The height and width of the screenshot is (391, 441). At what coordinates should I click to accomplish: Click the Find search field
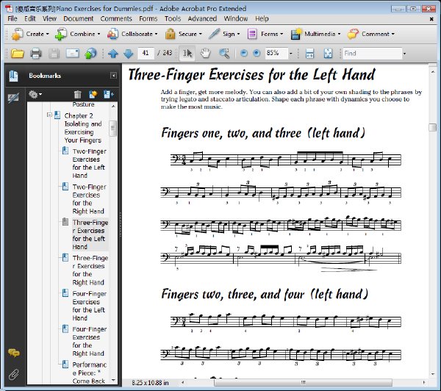click(372, 53)
